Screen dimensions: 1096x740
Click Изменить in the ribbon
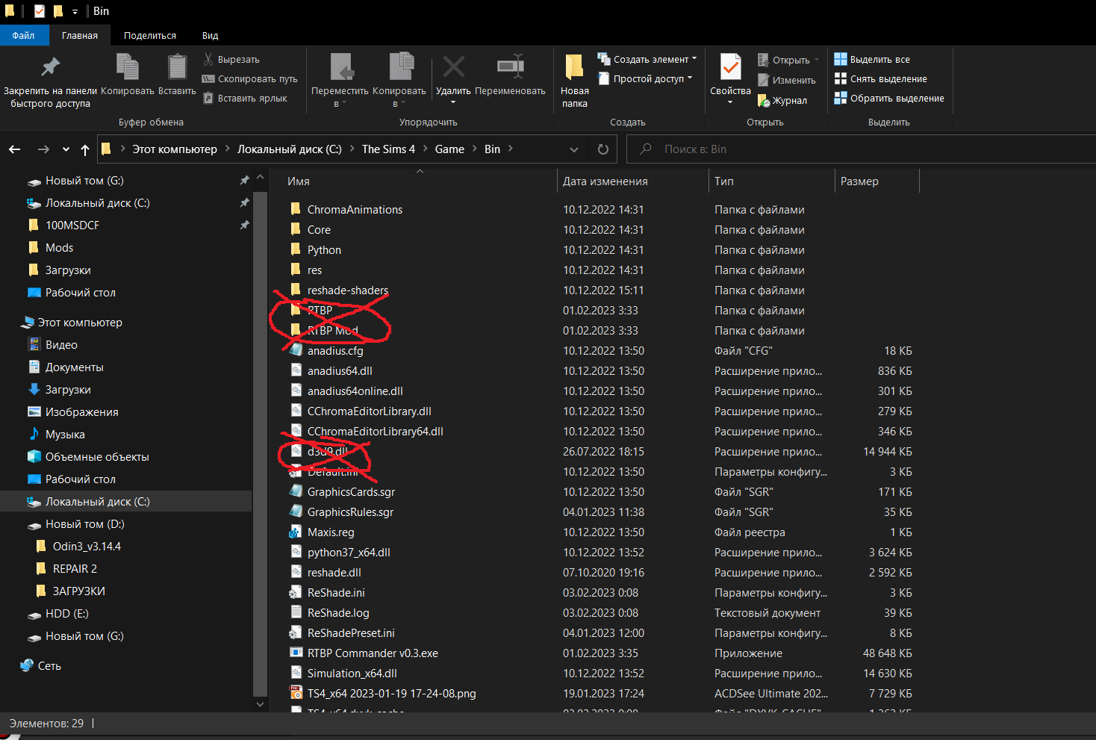coord(787,80)
